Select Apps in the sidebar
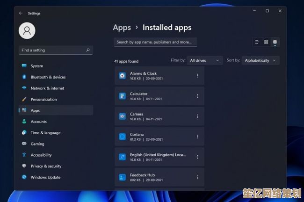 coord(56,110)
